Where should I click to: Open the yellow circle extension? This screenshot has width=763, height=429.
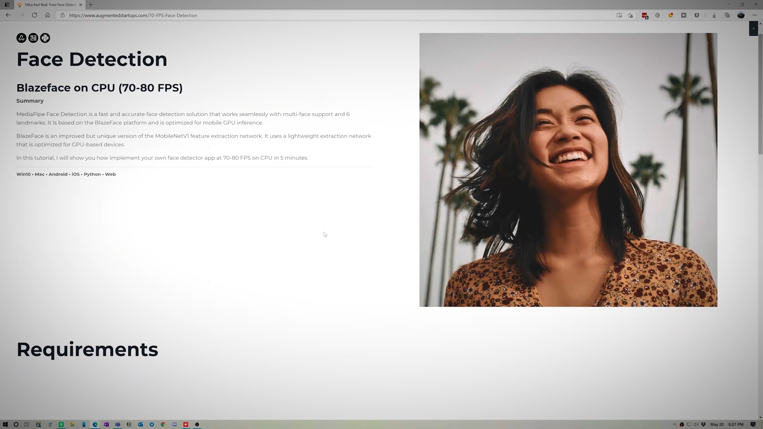[670, 15]
